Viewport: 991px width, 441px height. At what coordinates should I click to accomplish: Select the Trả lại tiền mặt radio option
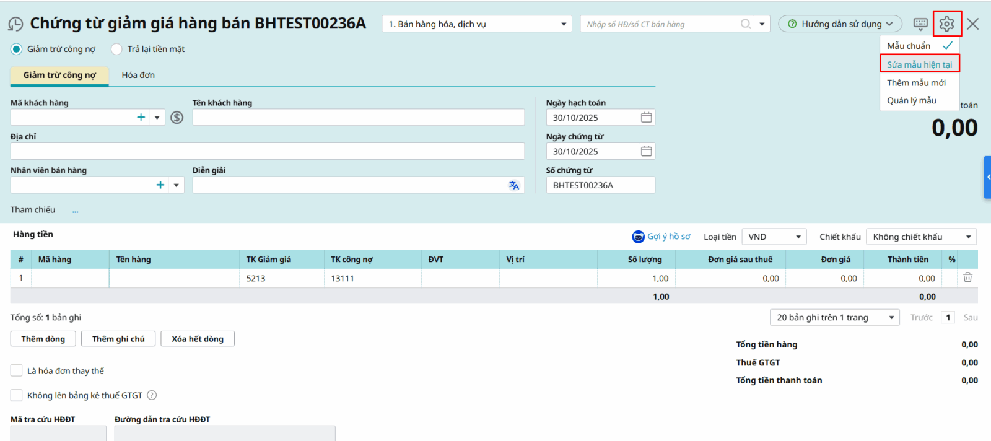pyautogui.click(x=116, y=49)
